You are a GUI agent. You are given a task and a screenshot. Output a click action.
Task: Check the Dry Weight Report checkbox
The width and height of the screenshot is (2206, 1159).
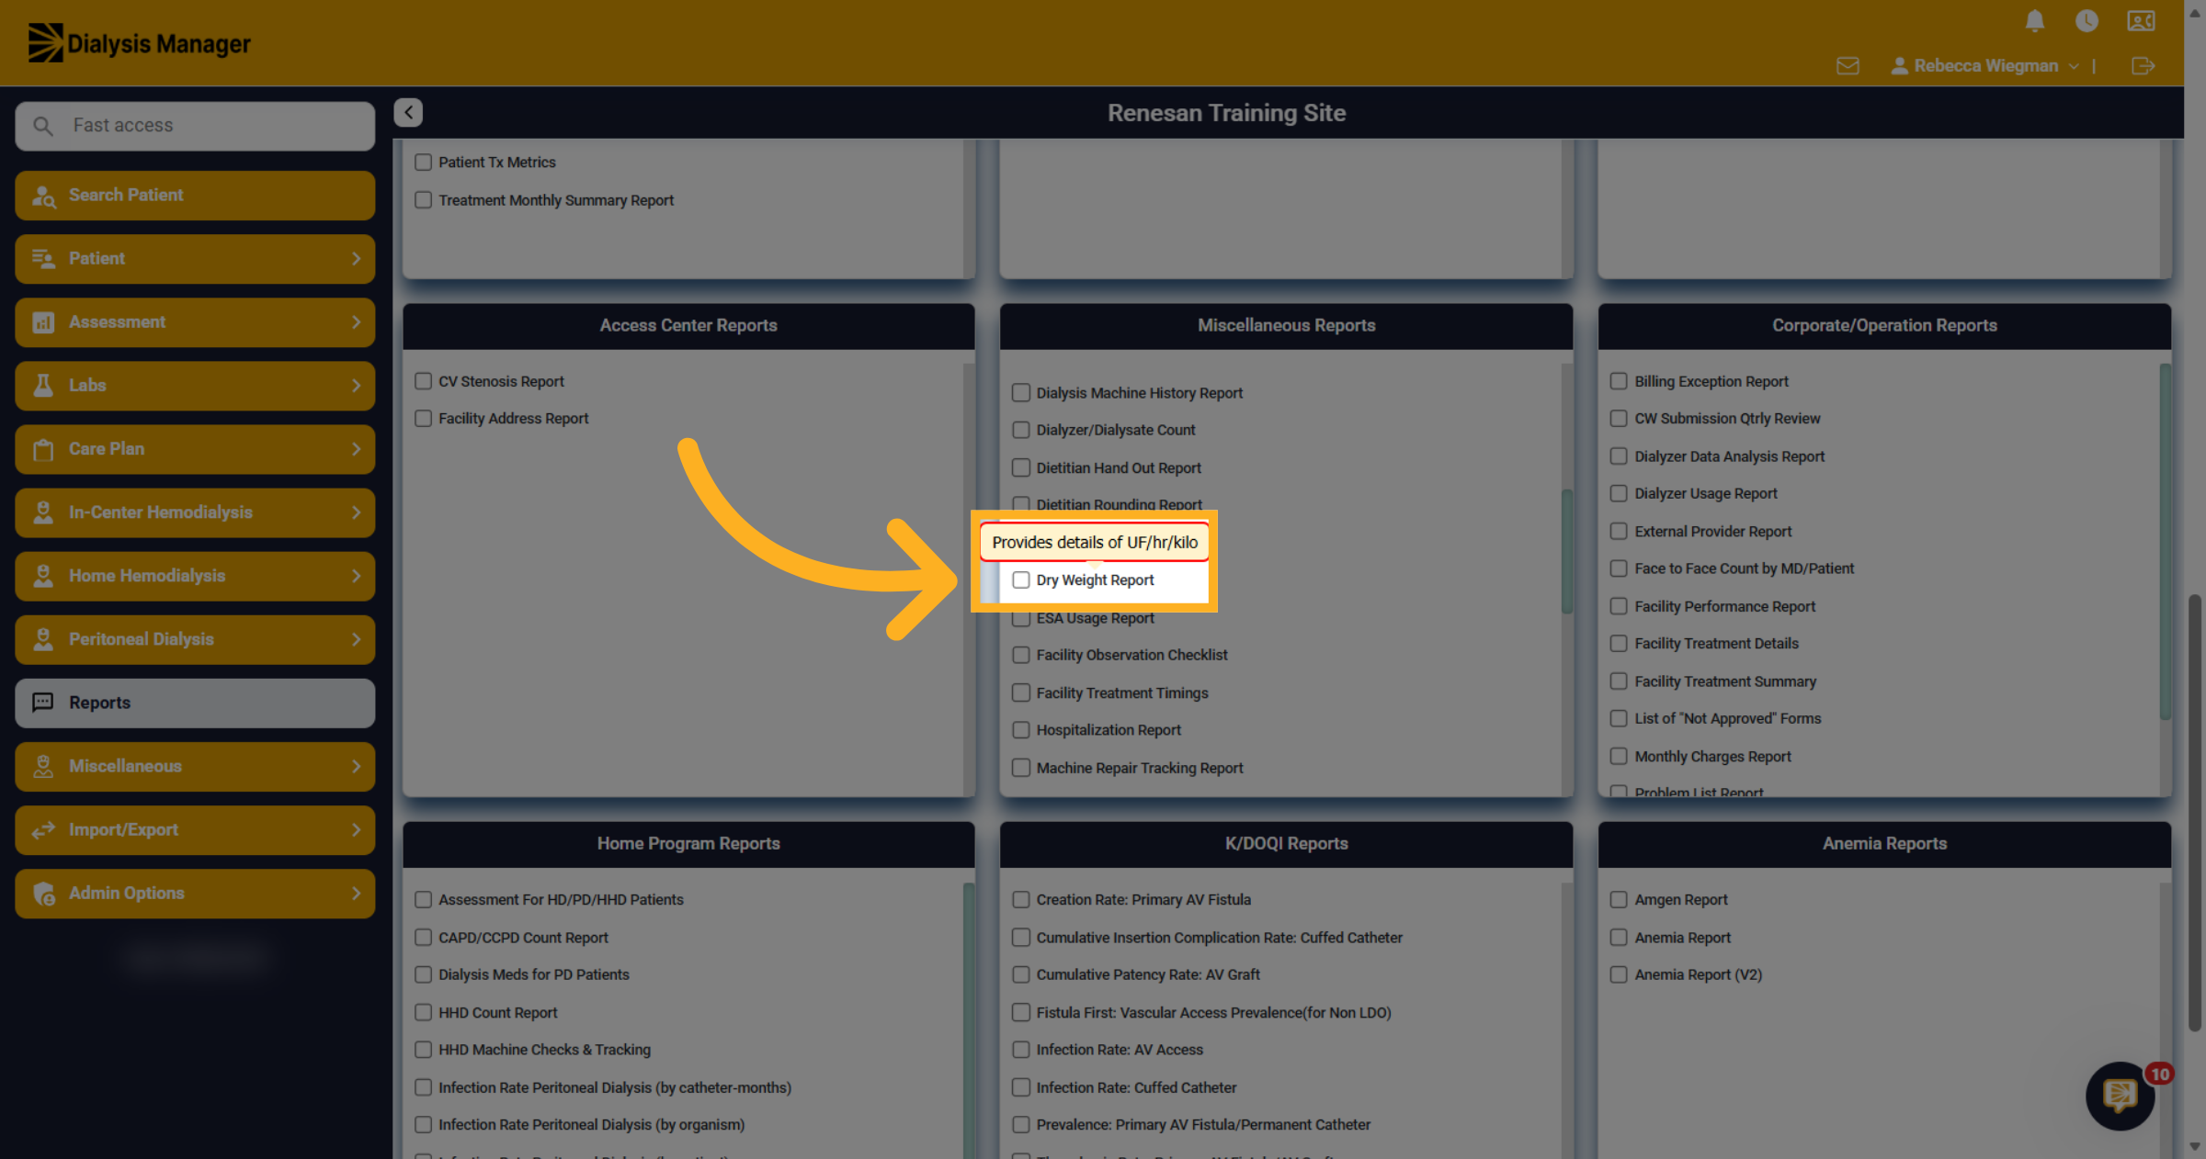tap(1021, 580)
